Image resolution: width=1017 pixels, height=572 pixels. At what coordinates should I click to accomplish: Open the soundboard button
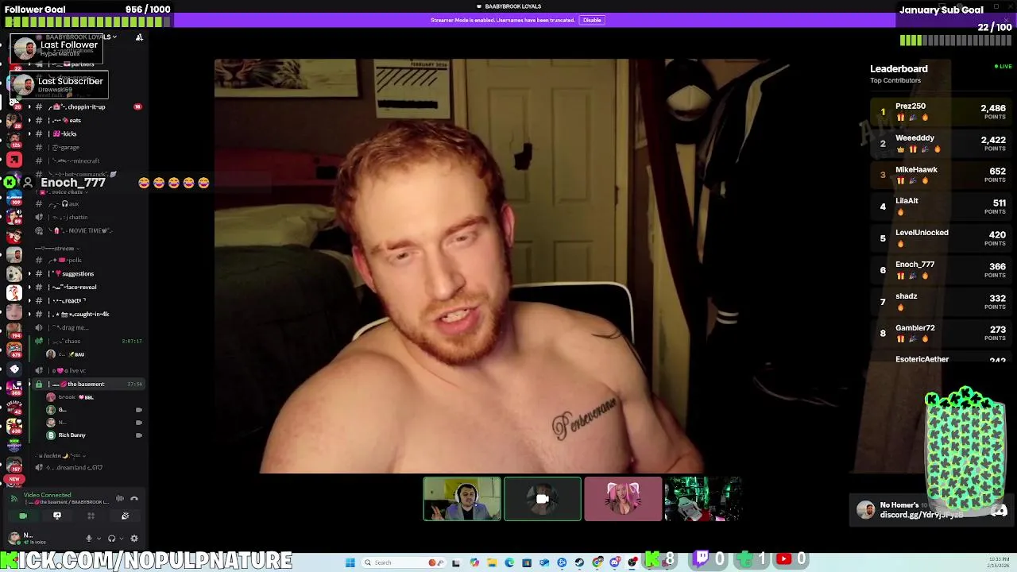pyautogui.click(x=125, y=516)
